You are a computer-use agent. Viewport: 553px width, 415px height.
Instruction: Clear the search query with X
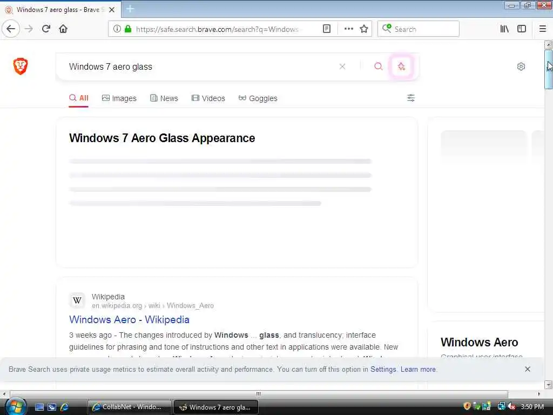342,66
